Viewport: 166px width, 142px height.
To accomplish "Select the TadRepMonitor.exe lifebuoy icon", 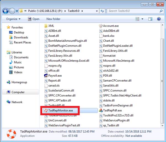I will point(46,111).
